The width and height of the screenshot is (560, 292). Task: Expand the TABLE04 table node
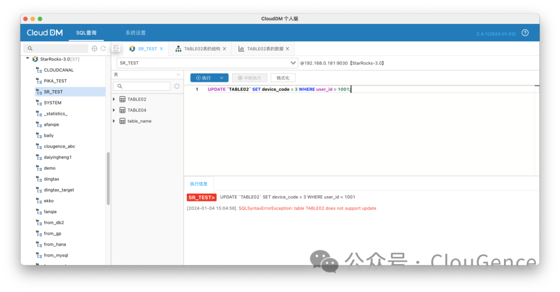(114, 110)
